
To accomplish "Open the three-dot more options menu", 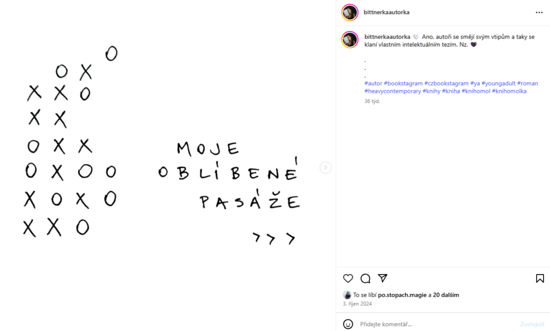I will [x=539, y=13].
